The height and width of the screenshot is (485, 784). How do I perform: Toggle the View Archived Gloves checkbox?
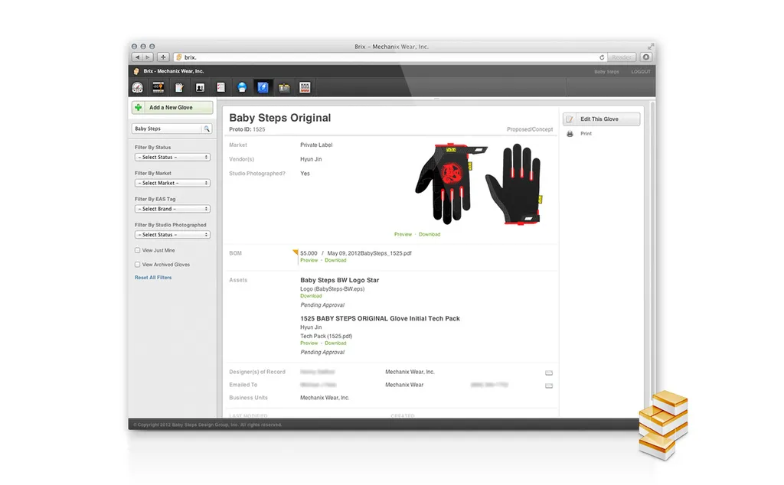[x=138, y=265]
